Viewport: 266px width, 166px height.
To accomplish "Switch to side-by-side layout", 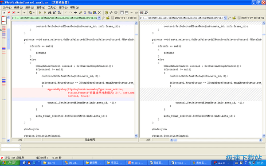I will pos(122,12).
